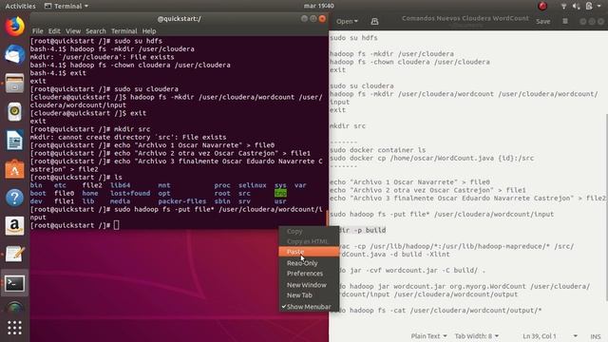Open the Terminal app menu in top bar
Screen dimensions: 608x342
(x=66, y=6)
